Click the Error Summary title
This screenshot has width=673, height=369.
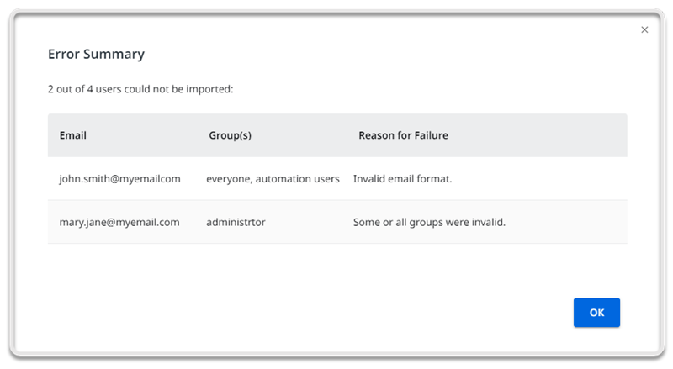(96, 55)
